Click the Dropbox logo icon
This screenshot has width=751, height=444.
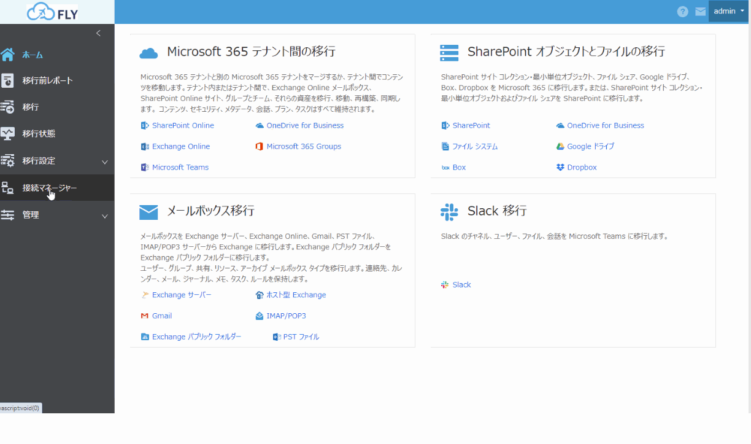click(560, 167)
